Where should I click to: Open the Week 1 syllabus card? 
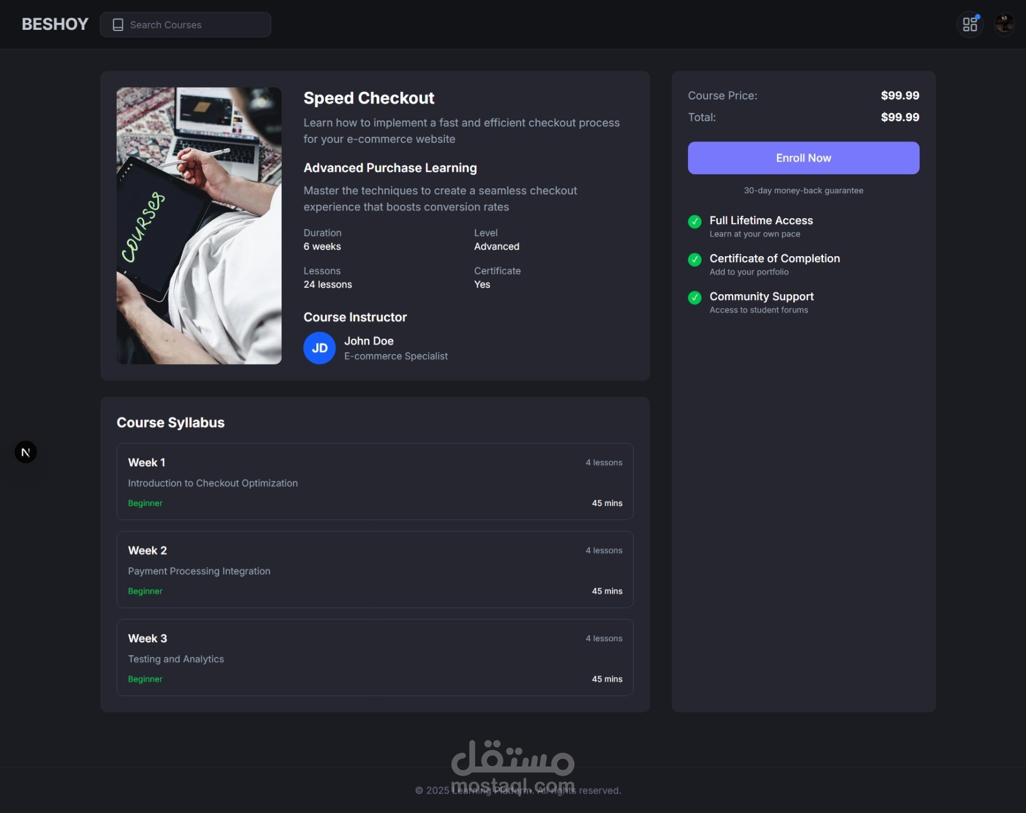tap(375, 481)
